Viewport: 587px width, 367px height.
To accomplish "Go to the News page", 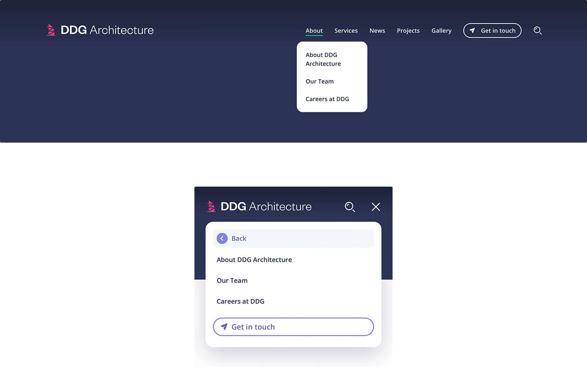I will [x=377, y=31].
